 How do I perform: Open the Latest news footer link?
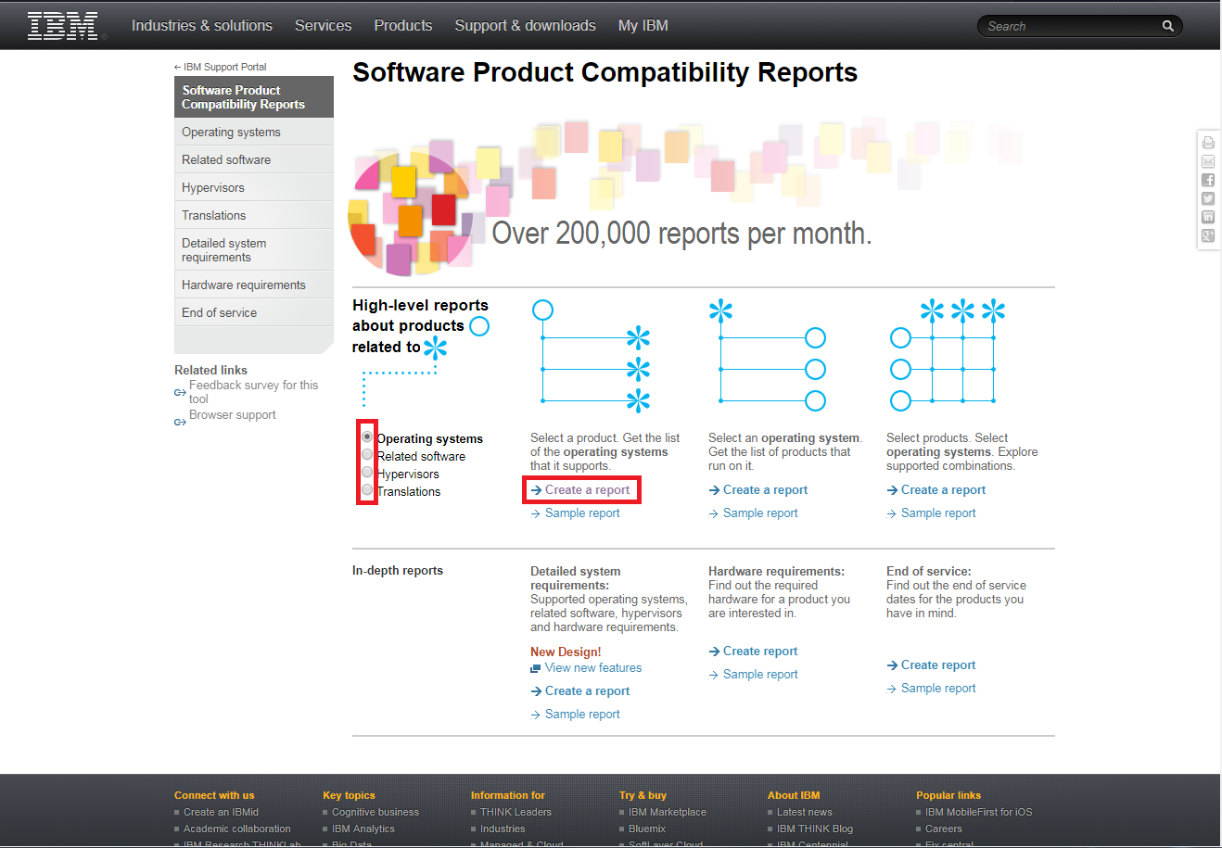click(805, 812)
